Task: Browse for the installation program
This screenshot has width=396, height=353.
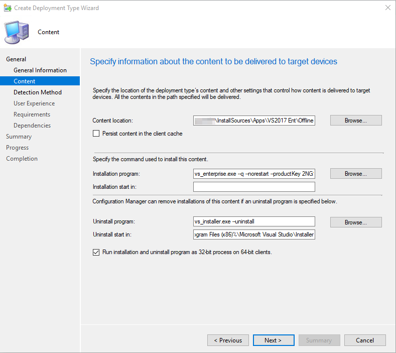Action: point(356,174)
